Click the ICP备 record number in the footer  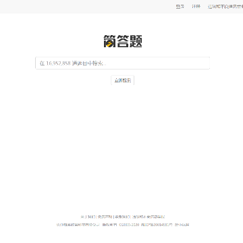(x=157, y=225)
